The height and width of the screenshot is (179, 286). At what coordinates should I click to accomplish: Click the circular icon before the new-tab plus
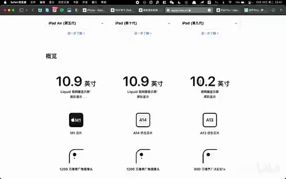[x=273, y=10]
